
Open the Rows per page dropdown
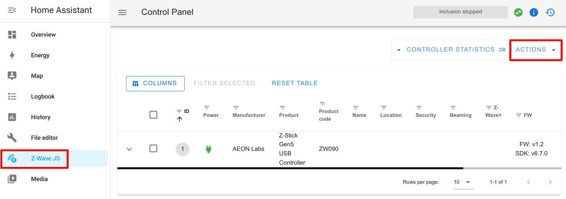tap(463, 182)
